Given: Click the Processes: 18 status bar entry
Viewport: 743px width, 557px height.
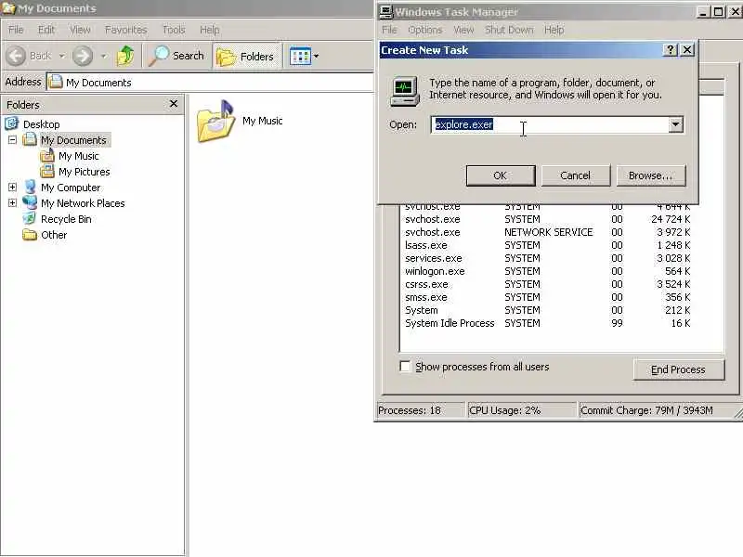Looking at the screenshot, I should (x=420, y=410).
